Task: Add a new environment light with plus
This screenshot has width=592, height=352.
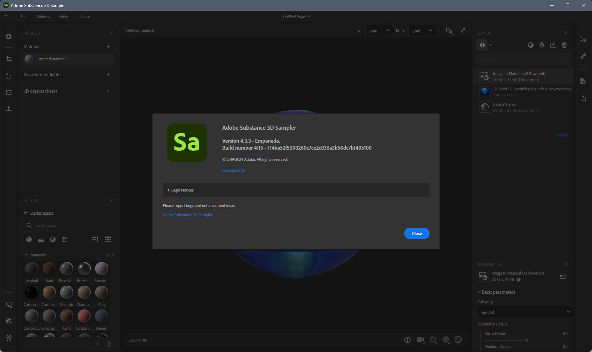Action: coord(109,74)
